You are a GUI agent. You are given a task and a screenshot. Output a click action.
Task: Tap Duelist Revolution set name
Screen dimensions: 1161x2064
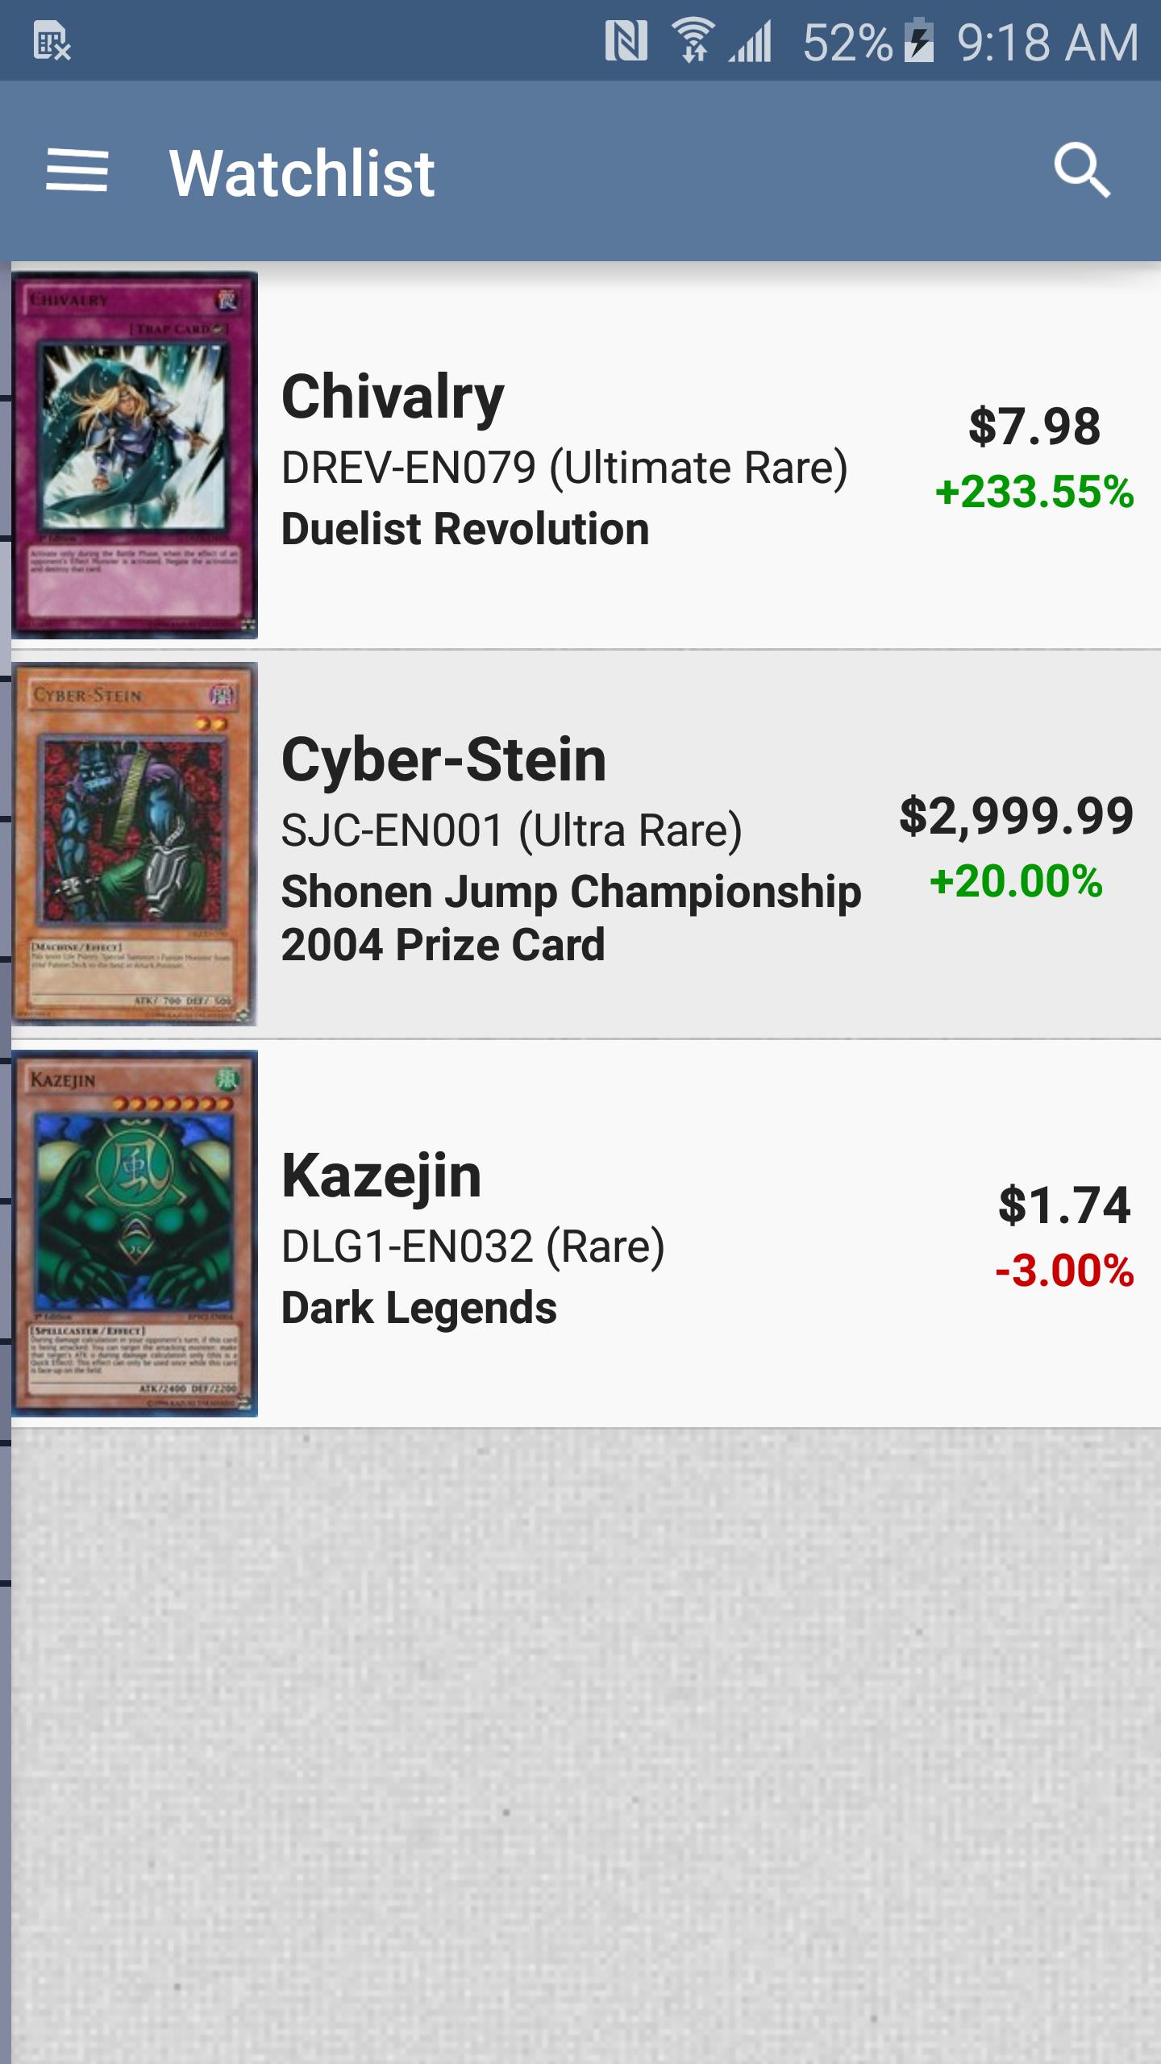(465, 529)
